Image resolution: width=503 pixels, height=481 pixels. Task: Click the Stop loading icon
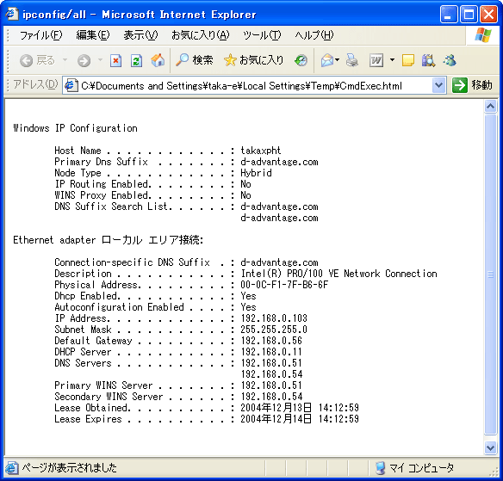pyautogui.click(x=115, y=60)
